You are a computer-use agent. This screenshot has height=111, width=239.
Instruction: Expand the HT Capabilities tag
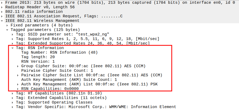(13, 93)
